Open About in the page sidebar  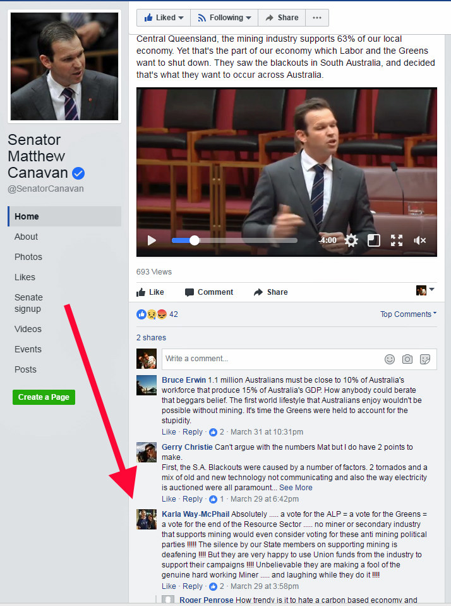tap(27, 237)
